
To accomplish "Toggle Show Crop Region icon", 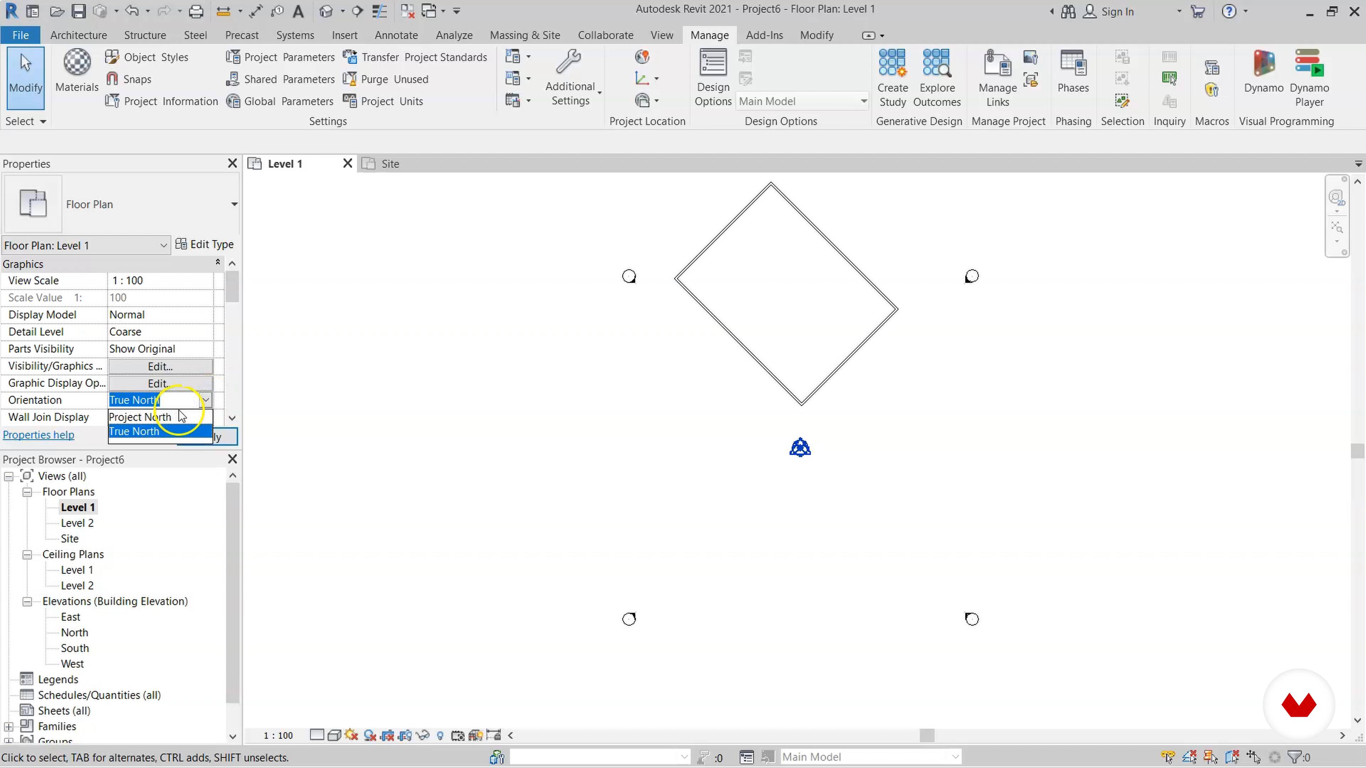I will (x=405, y=735).
